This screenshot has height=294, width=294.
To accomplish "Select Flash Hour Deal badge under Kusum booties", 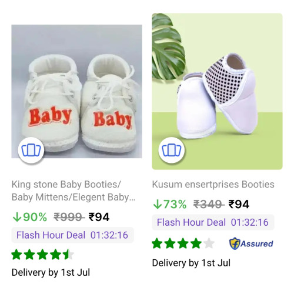I will coord(213,222).
